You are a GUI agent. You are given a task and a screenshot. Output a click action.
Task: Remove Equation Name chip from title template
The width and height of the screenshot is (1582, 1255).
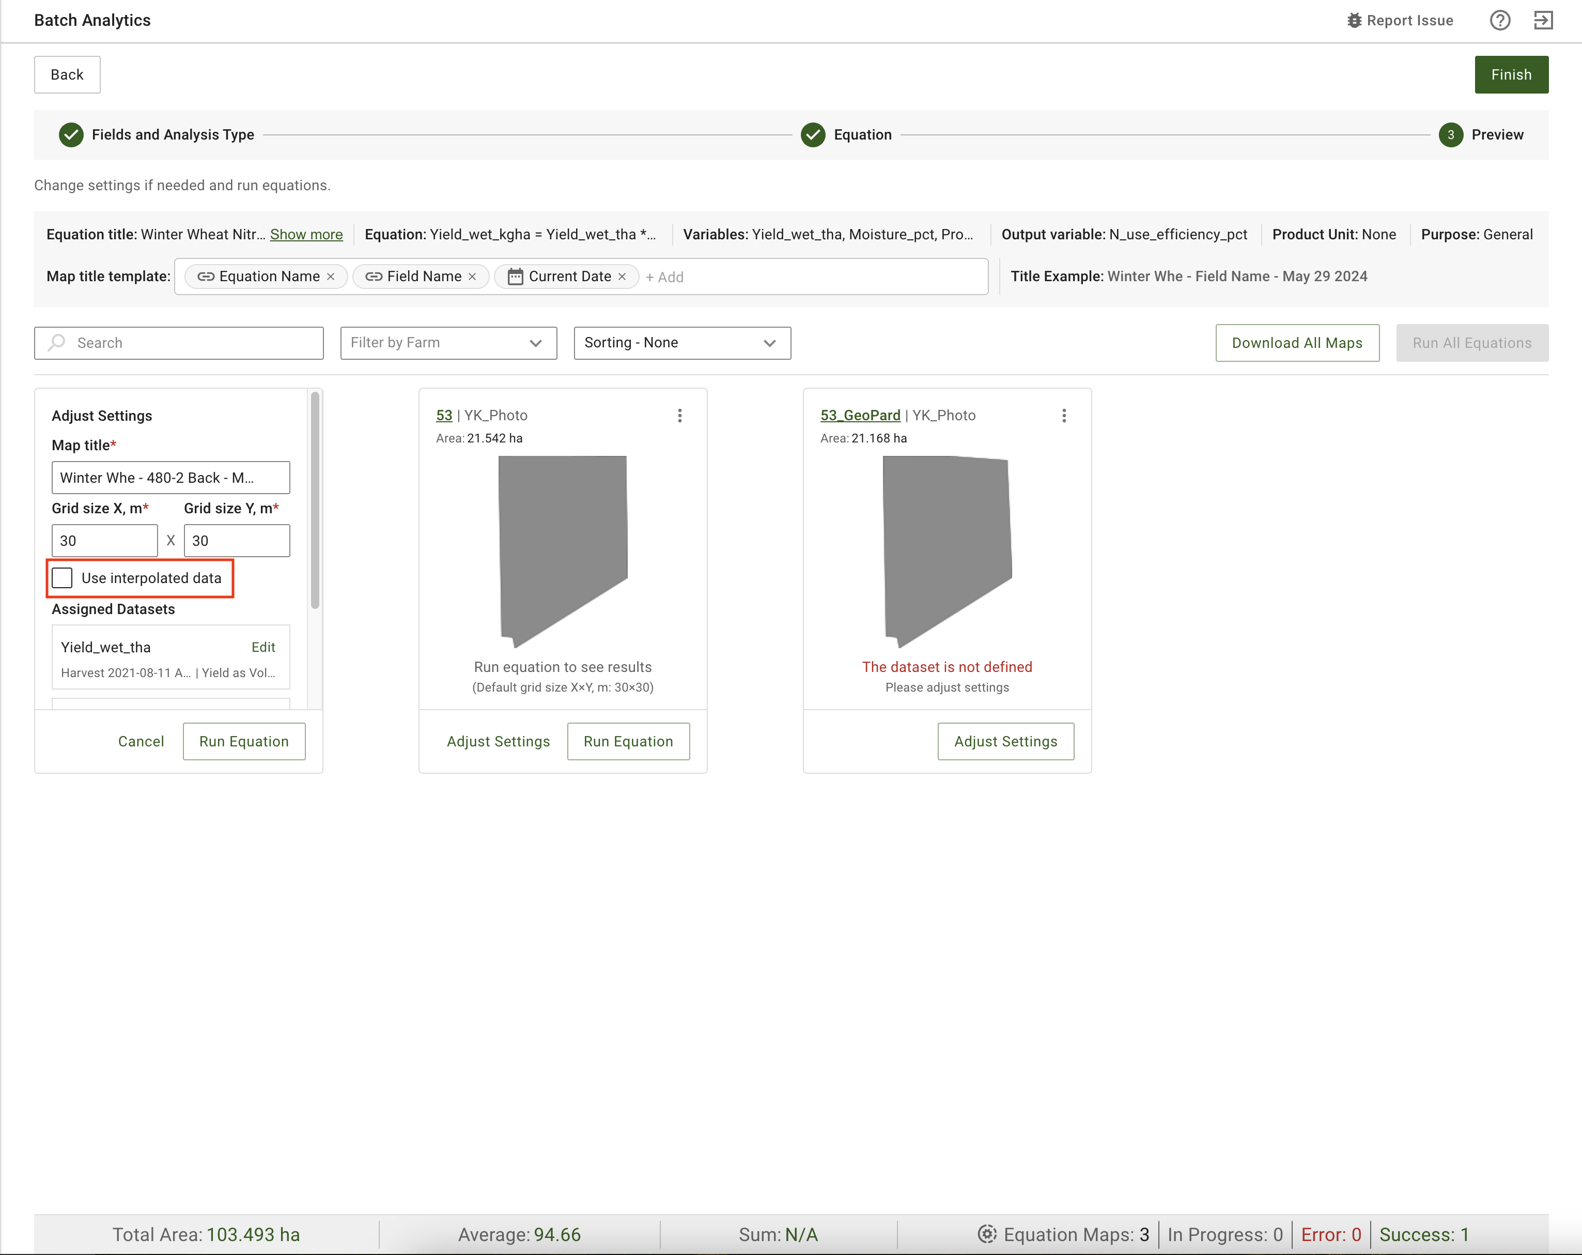pos(331,277)
